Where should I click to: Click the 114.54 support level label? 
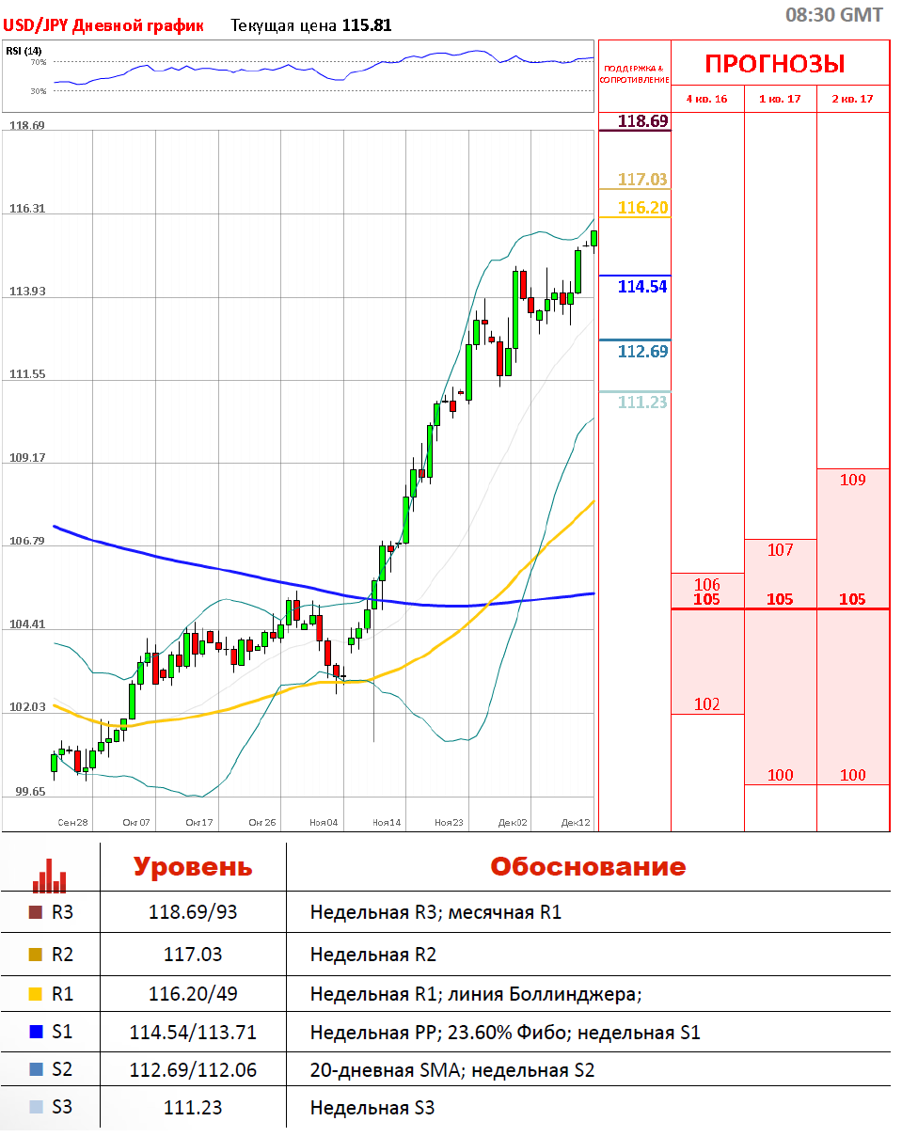642,287
